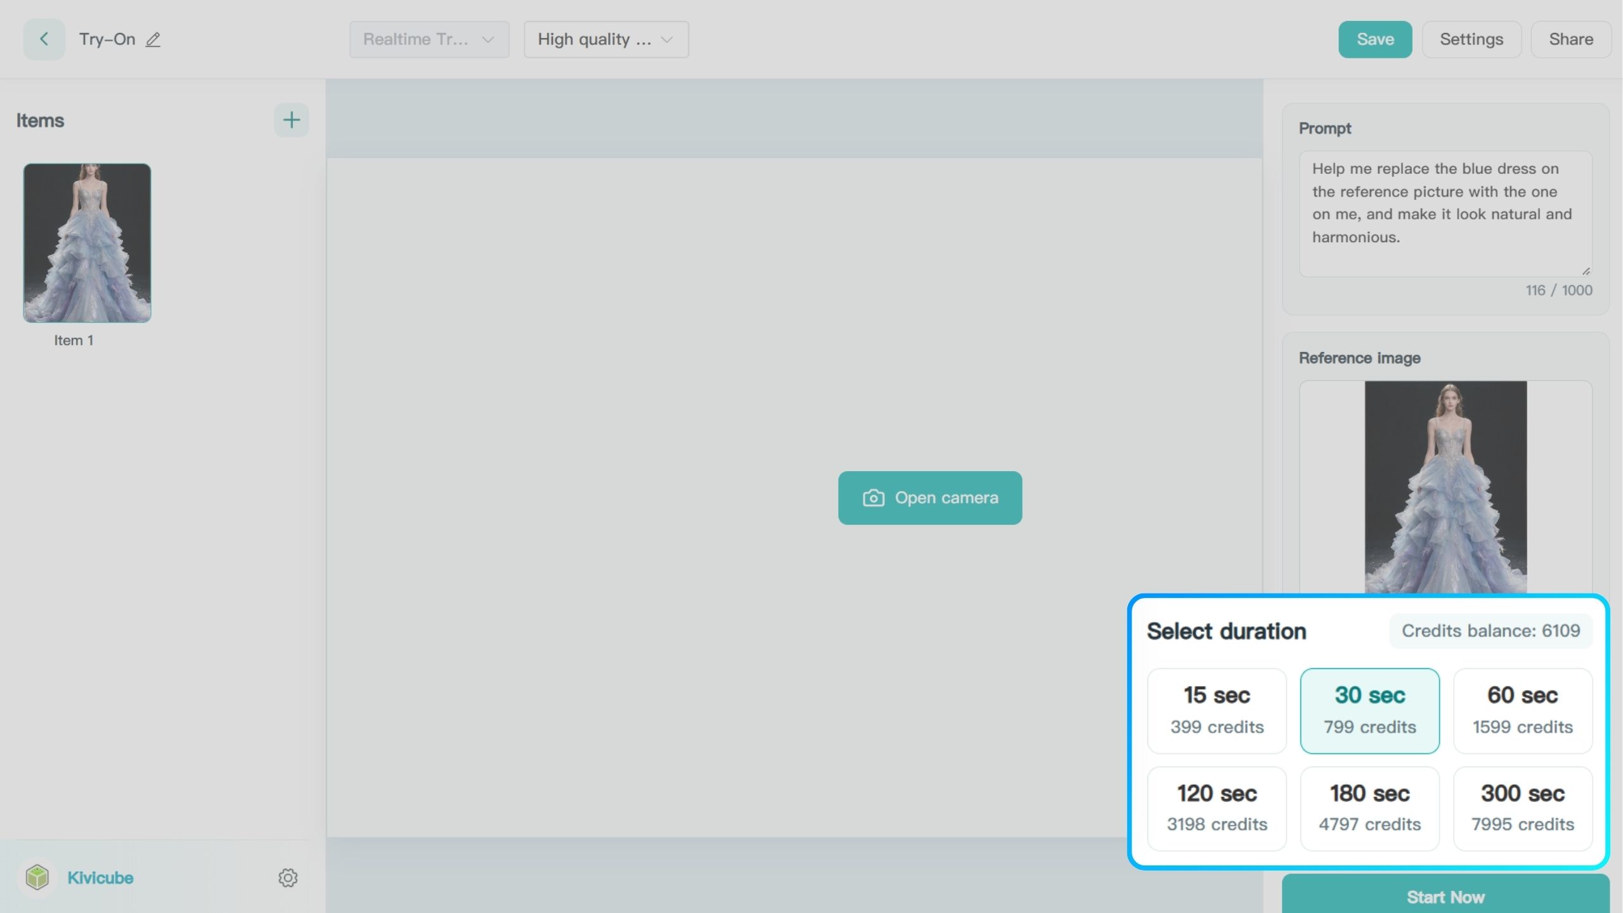Click the Kivicube brand link
The width and height of the screenshot is (1623, 913).
tap(100, 877)
